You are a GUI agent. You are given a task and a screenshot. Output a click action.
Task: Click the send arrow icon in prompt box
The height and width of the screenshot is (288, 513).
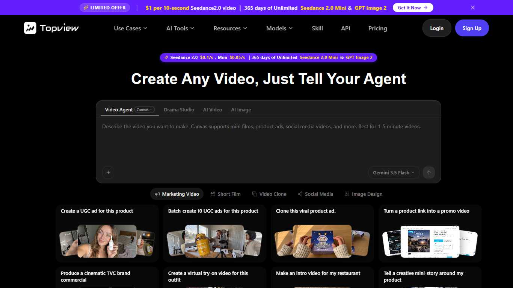coord(429,172)
